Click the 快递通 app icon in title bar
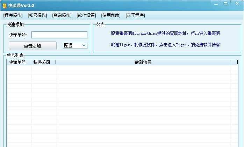This screenshot has height=147, width=244. 5,6
